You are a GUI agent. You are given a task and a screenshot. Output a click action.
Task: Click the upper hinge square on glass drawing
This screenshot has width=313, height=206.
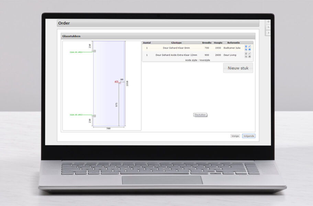tap(94, 51)
